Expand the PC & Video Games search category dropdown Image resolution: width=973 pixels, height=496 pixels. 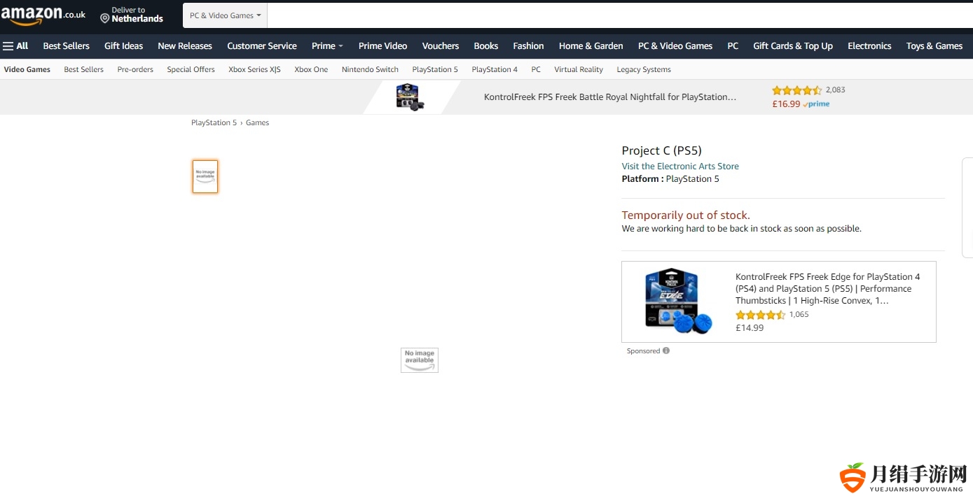point(225,15)
